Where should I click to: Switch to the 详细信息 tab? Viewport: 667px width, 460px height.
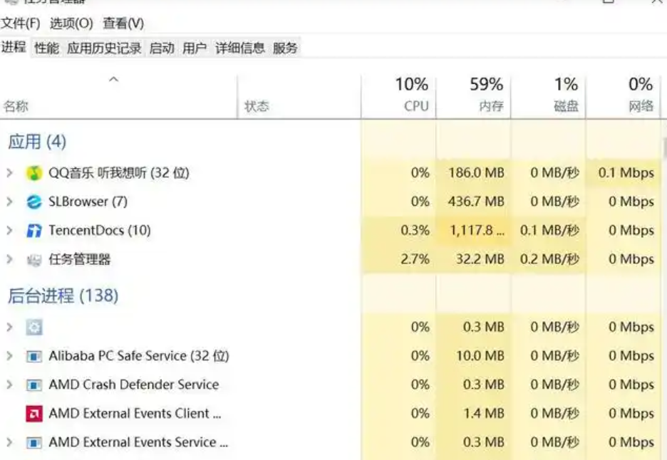(x=240, y=48)
